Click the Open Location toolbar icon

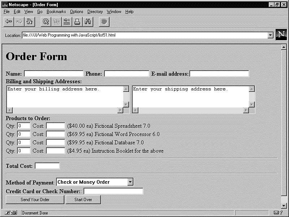point(67,22)
